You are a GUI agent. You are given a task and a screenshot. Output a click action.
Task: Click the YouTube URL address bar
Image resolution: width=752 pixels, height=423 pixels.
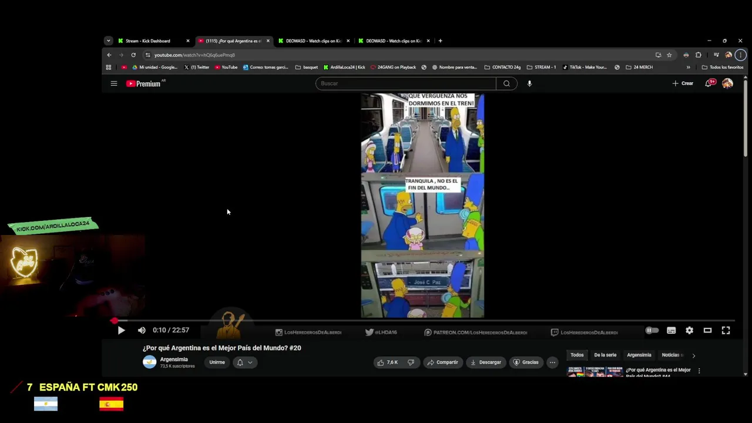coord(397,55)
